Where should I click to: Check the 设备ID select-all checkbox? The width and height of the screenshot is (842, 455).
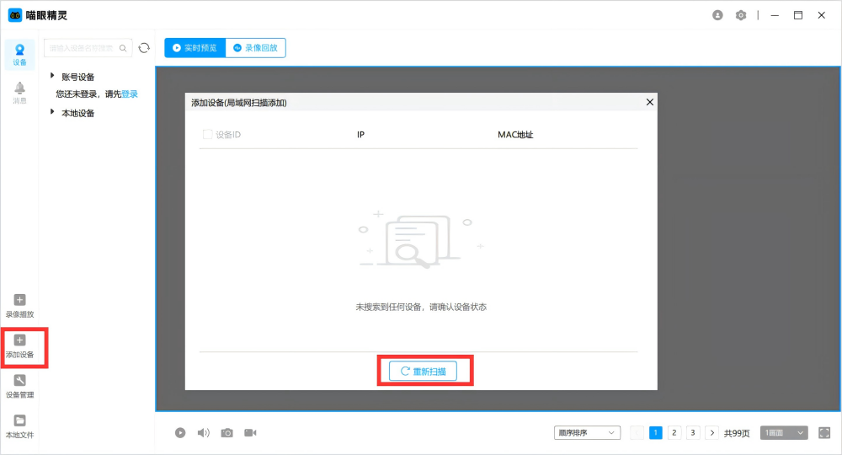(207, 135)
